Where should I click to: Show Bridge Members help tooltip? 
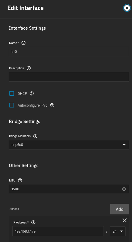pyautogui.click(x=35, y=136)
